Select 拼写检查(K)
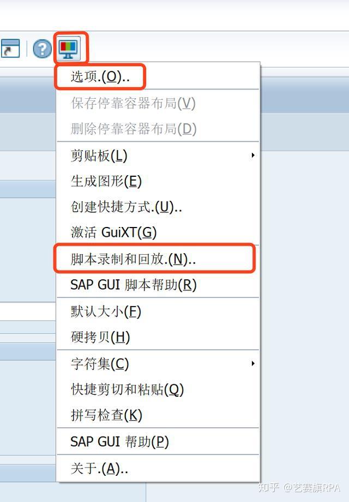The image size is (349, 502). [158, 415]
